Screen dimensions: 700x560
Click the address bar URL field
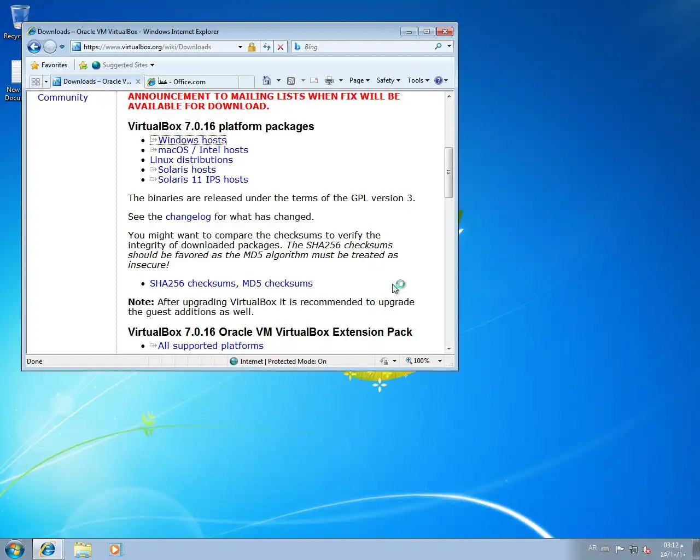click(x=159, y=47)
